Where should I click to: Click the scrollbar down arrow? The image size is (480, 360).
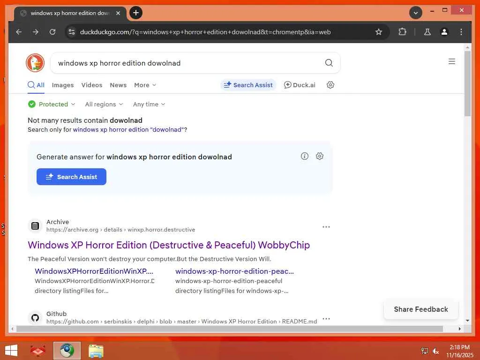point(467,321)
